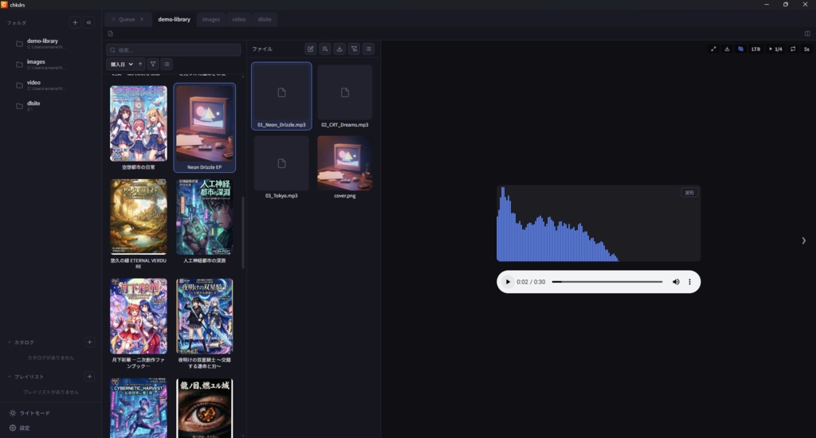Select the demo-library tab

[x=174, y=19]
